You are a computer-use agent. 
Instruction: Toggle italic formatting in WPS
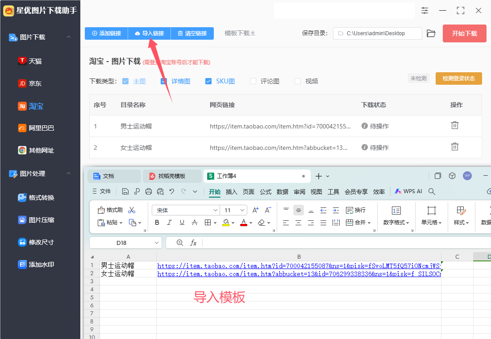tap(170, 223)
